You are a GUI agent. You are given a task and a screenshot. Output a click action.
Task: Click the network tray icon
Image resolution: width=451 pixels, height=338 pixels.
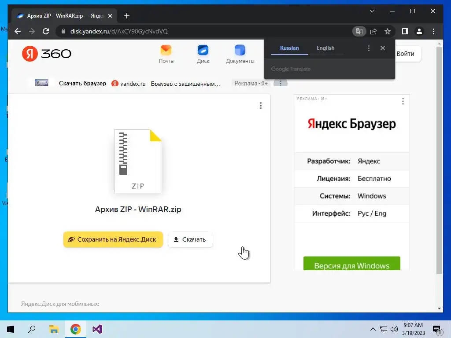[384, 329]
